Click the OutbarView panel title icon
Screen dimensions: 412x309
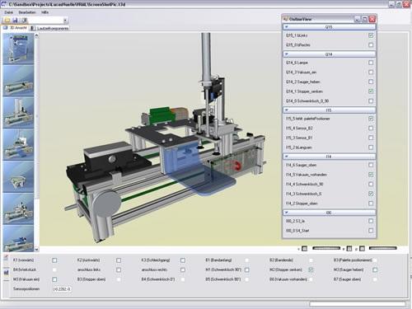[x=286, y=19]
